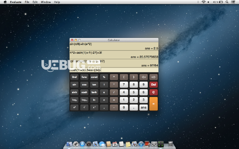Open Launchpad rocket icon in the Dock
This screenshot has height=149, width=239.
click(76, 144)
